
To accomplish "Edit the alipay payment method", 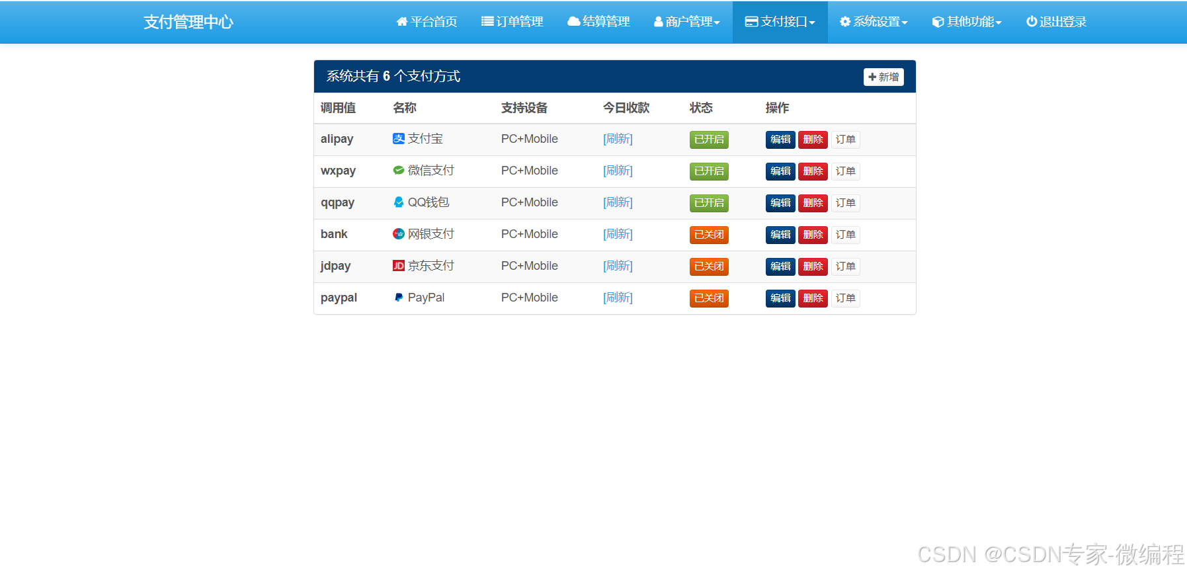I will pyautogui.click(x=780, y=140).
